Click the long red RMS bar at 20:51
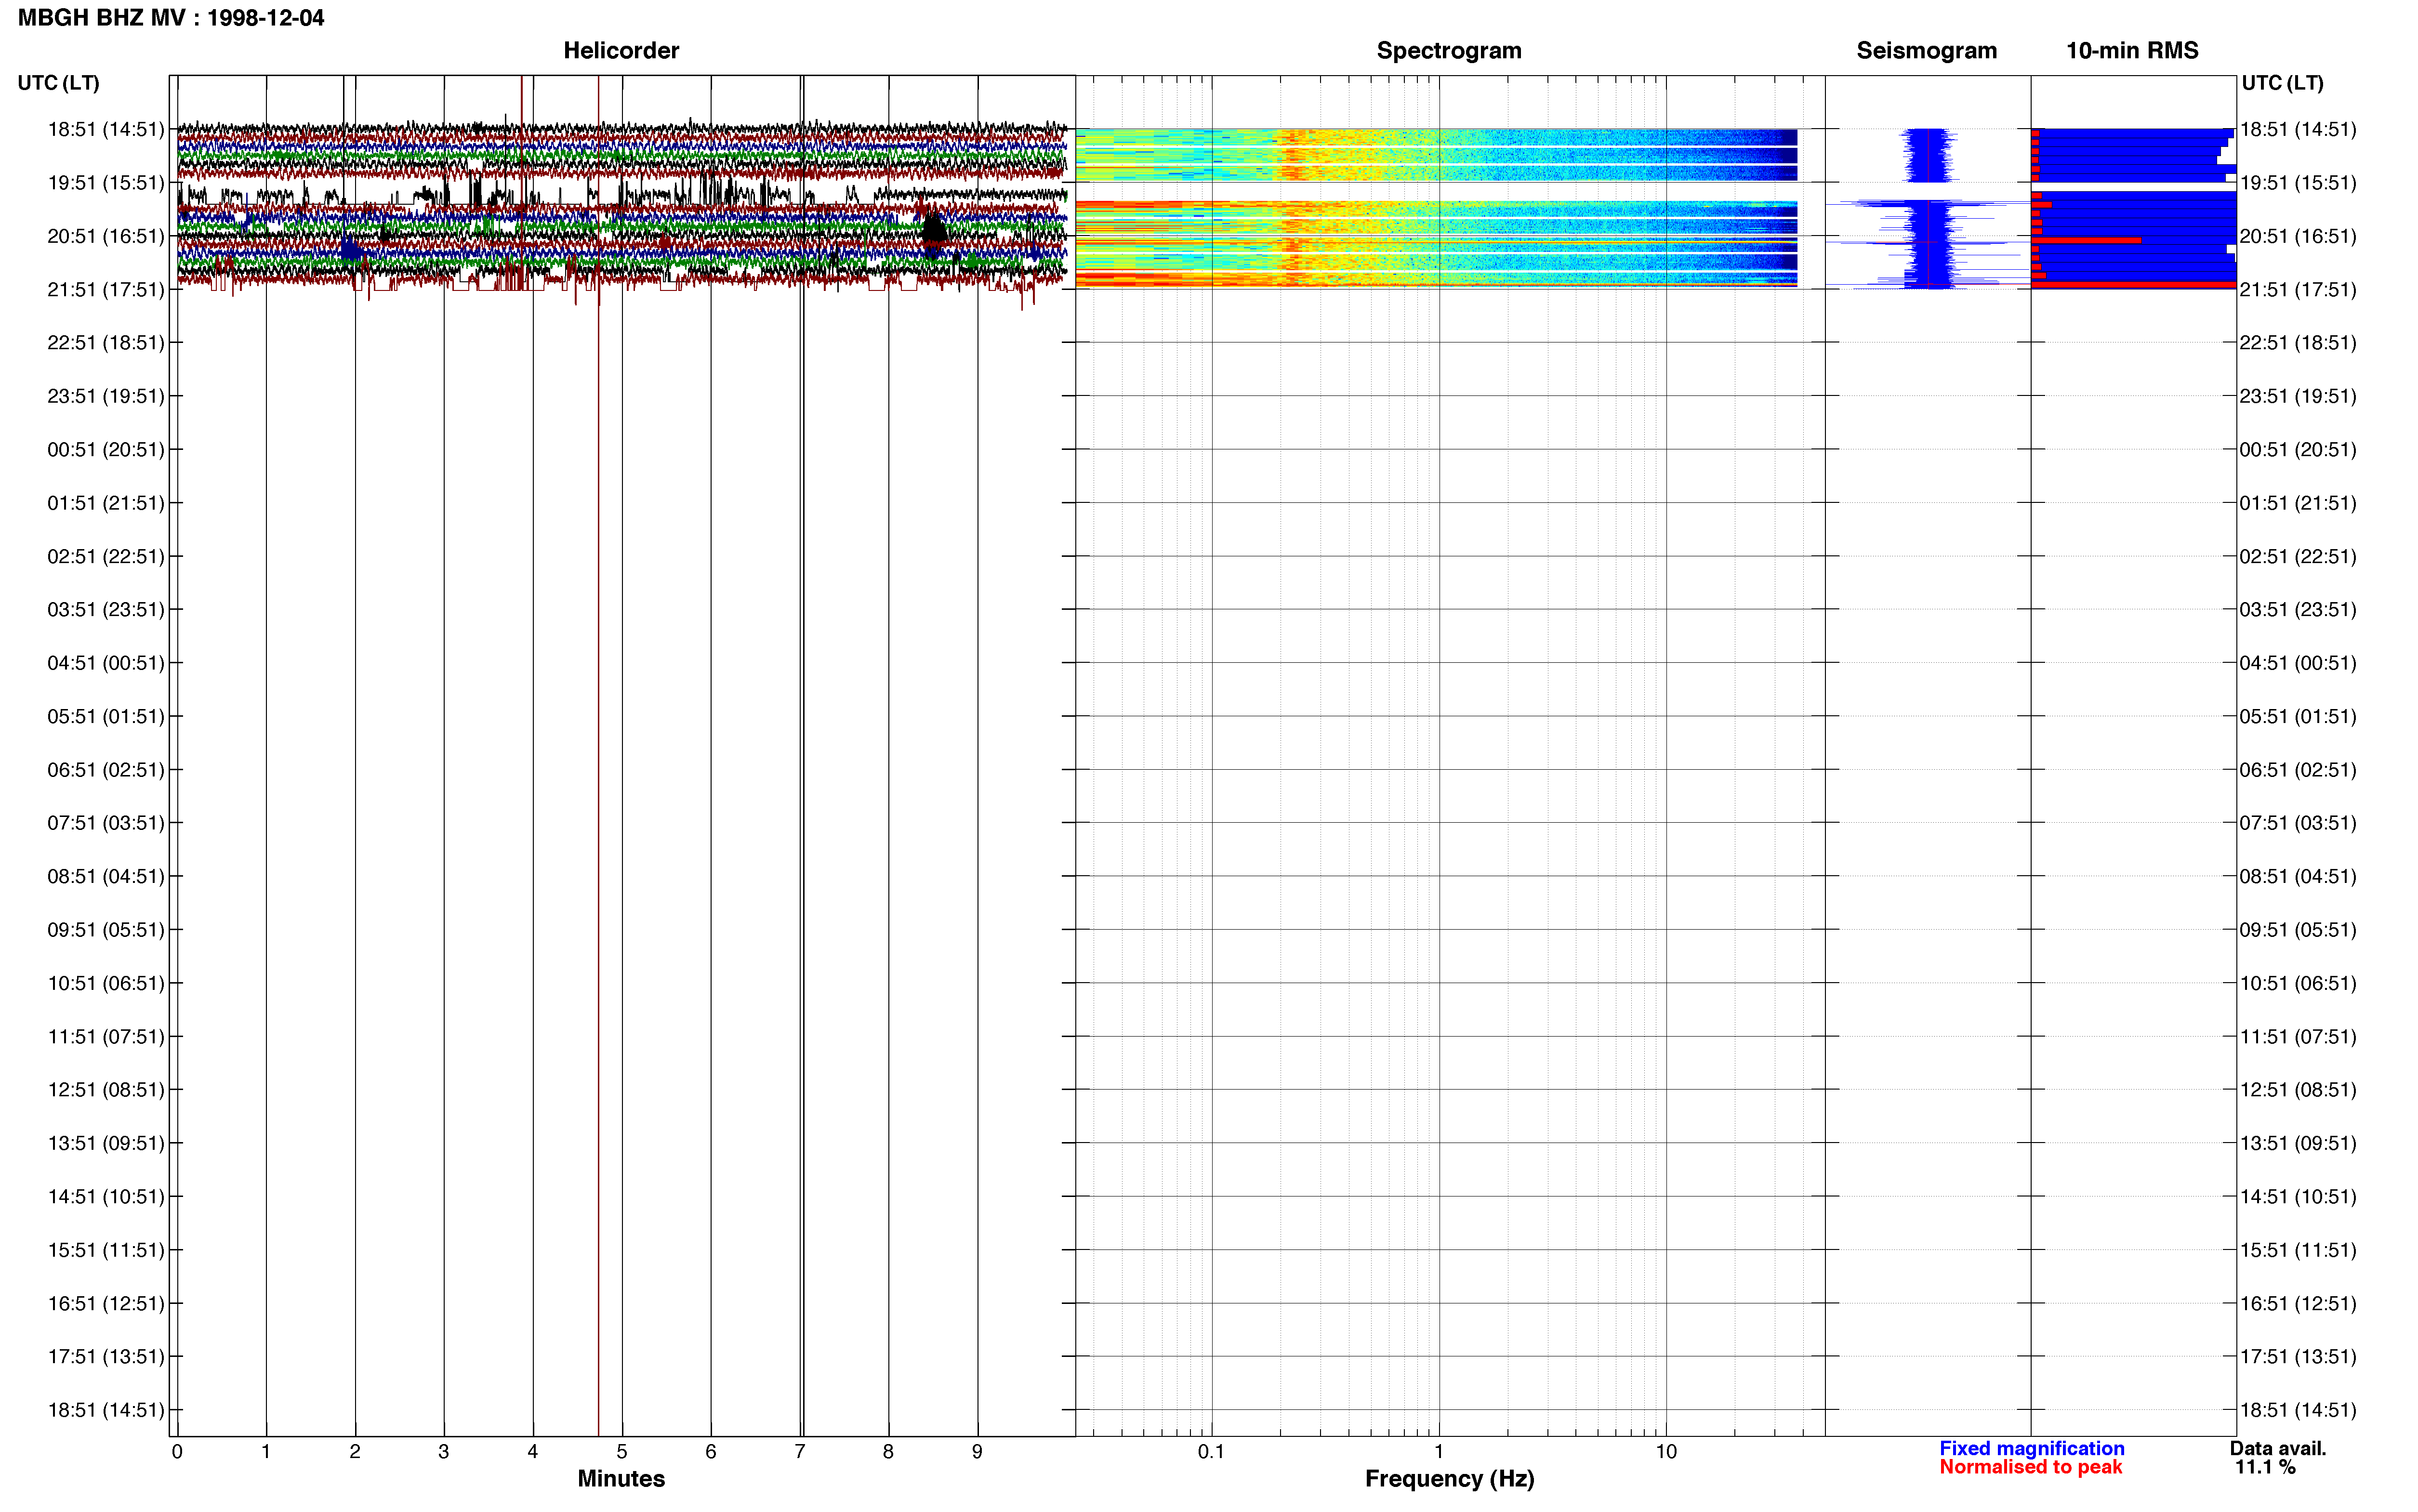This screenshot has width=2418, height=1512. (x=2086, y=240)
